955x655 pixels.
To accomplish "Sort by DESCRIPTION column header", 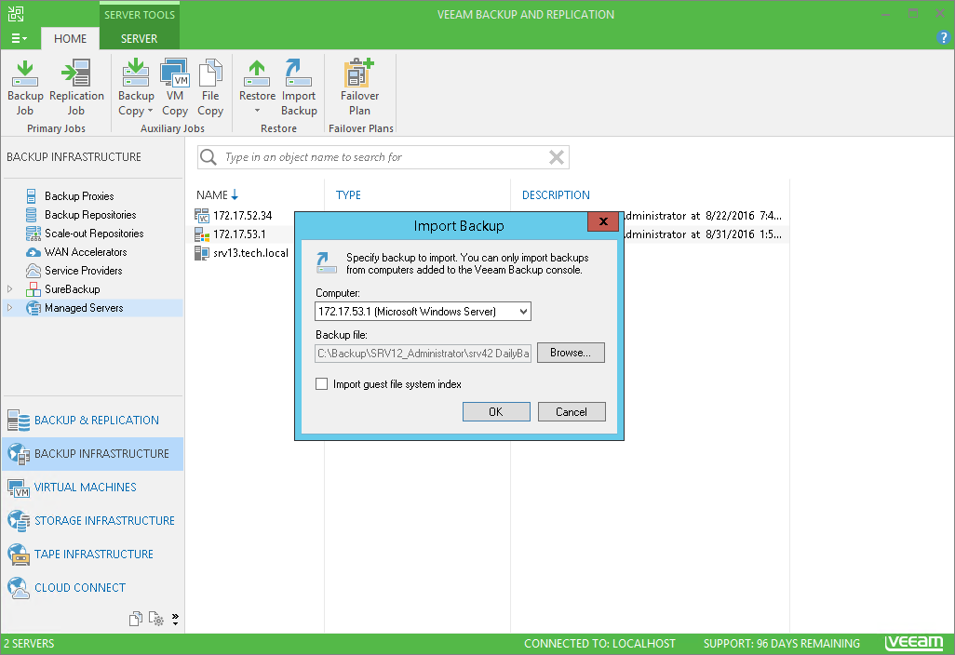I will click(x=556, y=194).
